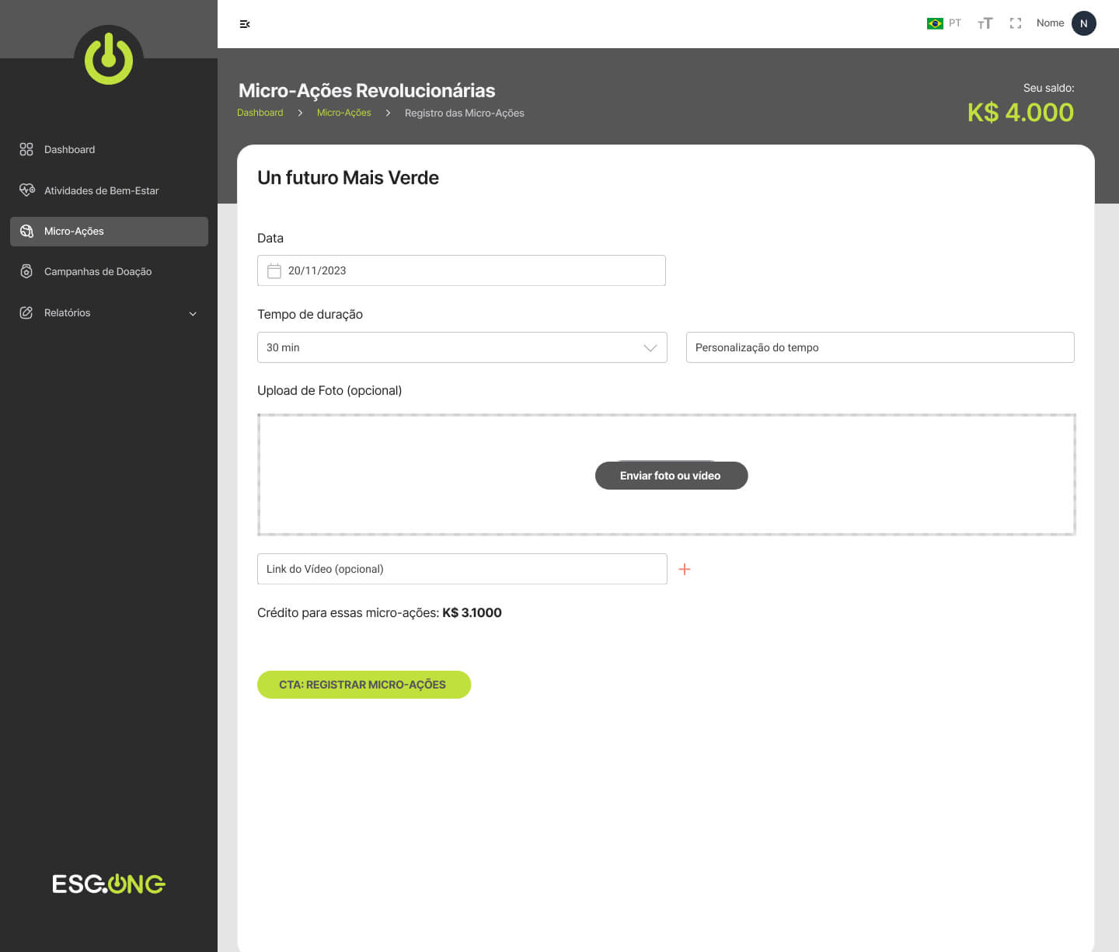The width and height of the screenshot is (1119, 952).
Task: Go to Atividades de Bem-Estar
Action: tap(101, 190)
